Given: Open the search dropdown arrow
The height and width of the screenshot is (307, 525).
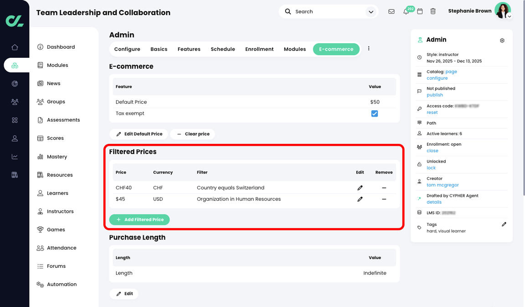Looking at the screenshot, I should [371, 11].
